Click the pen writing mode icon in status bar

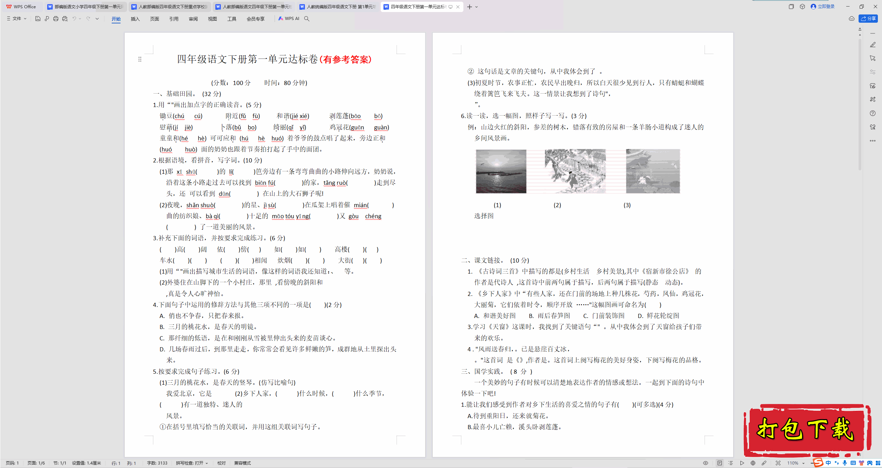click(x=764, y=463)
